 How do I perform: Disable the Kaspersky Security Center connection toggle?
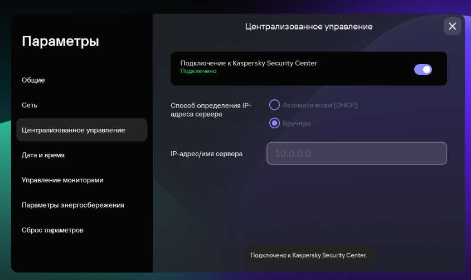pos(423,69)
